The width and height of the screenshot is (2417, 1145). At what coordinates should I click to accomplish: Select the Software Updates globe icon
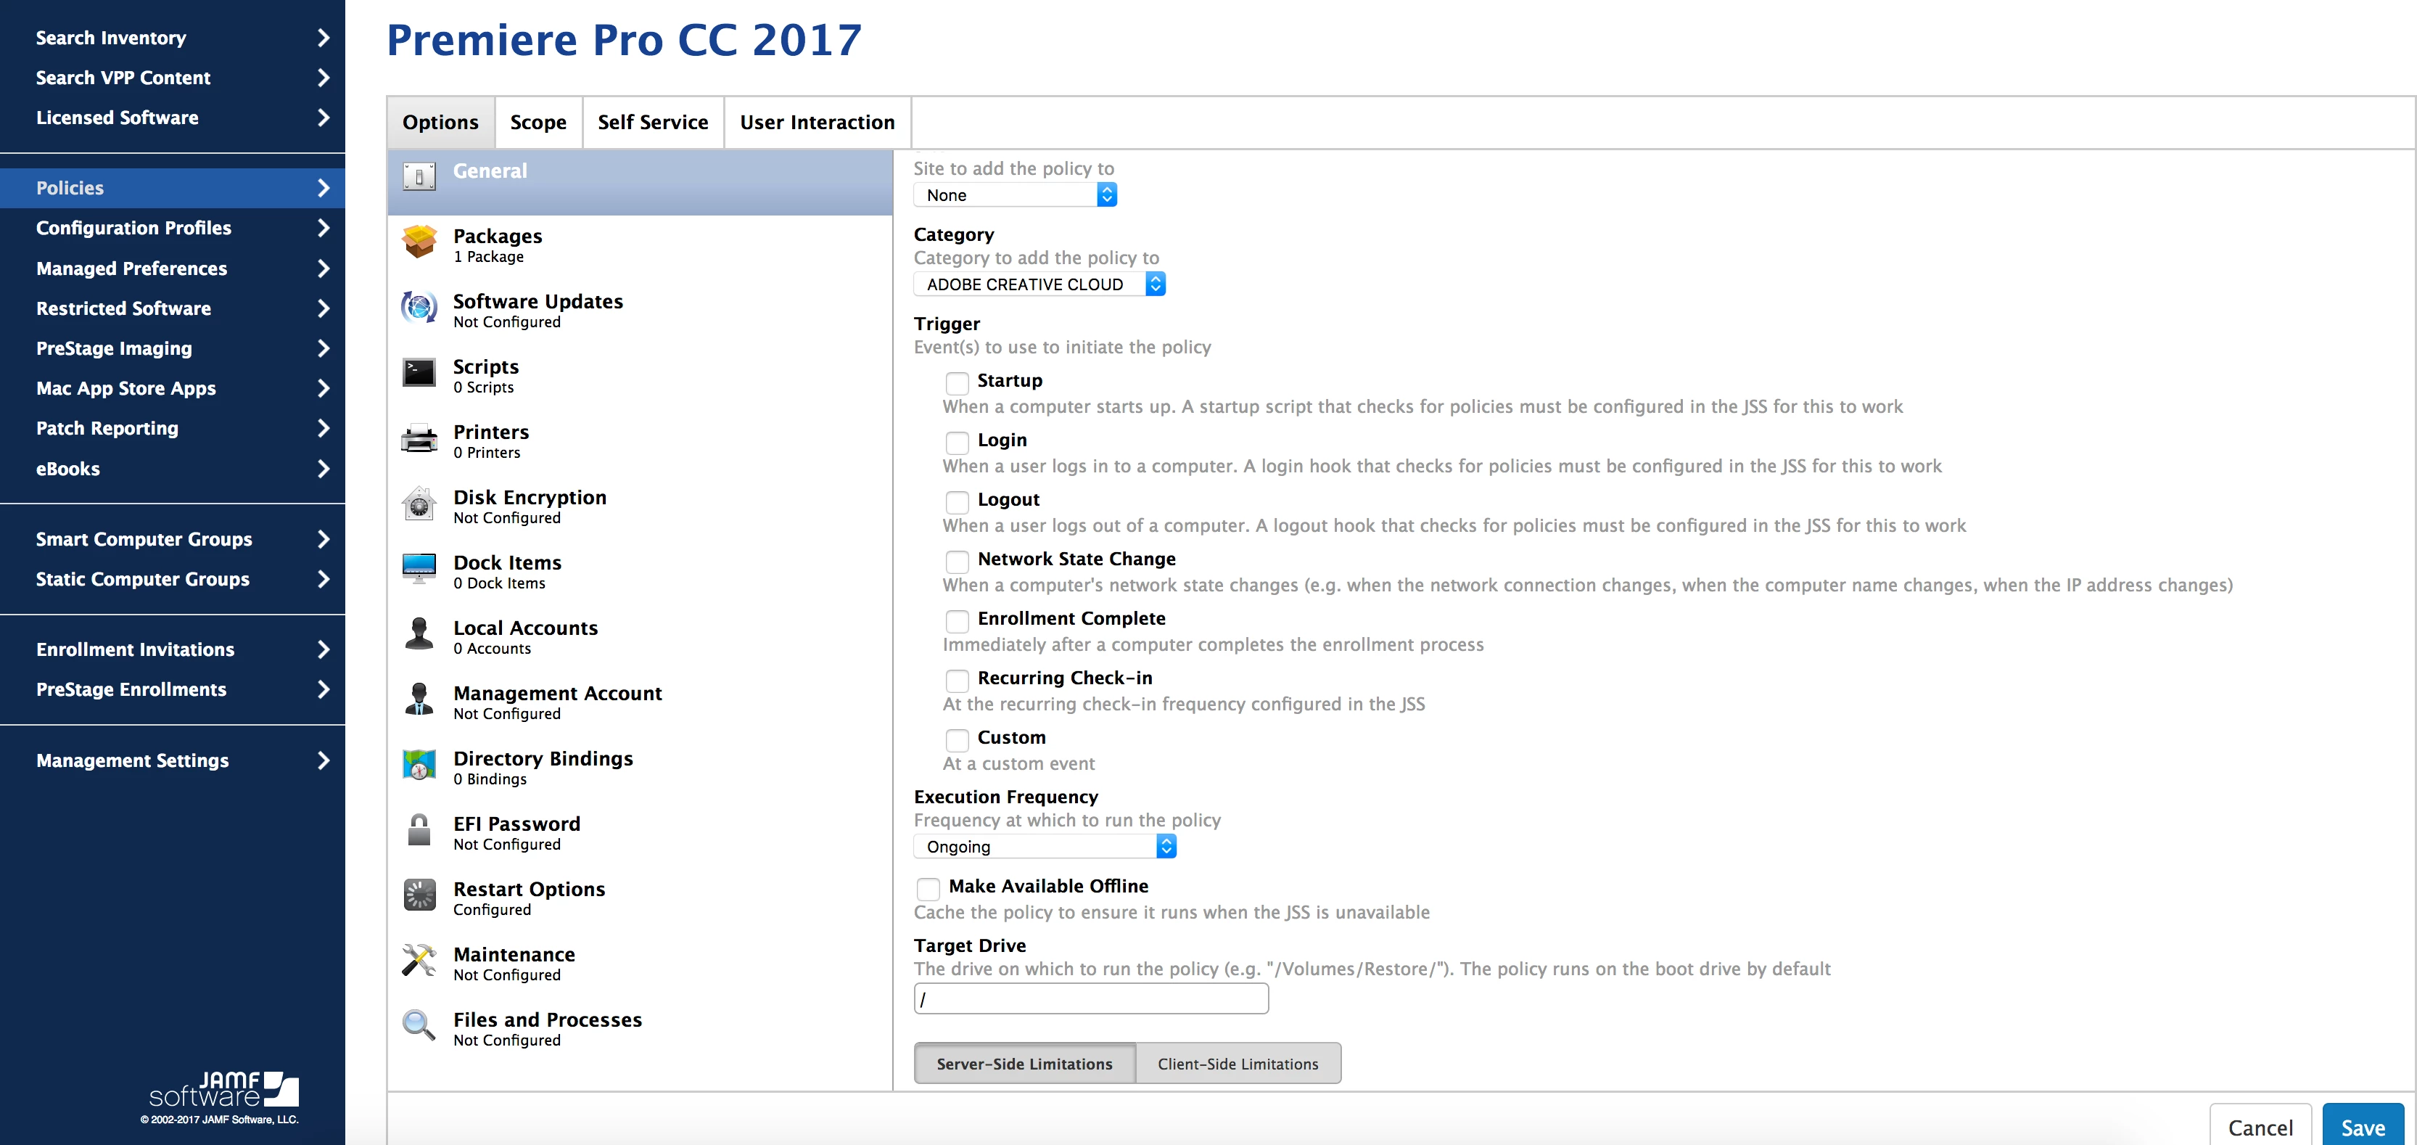click(x=419, y=308)
